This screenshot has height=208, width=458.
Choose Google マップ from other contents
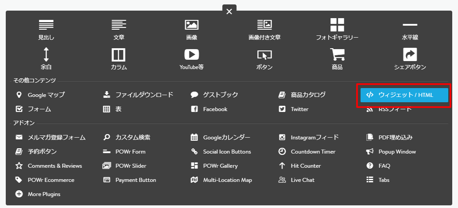[x=46, y=95]
